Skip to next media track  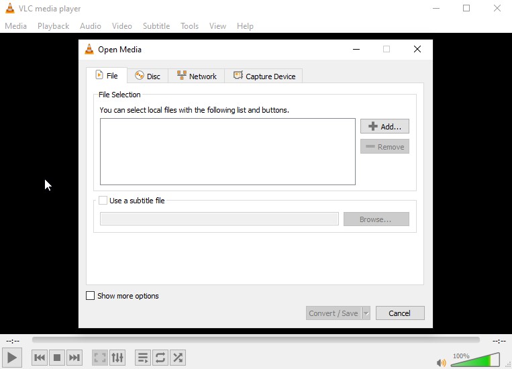(74, 358)
